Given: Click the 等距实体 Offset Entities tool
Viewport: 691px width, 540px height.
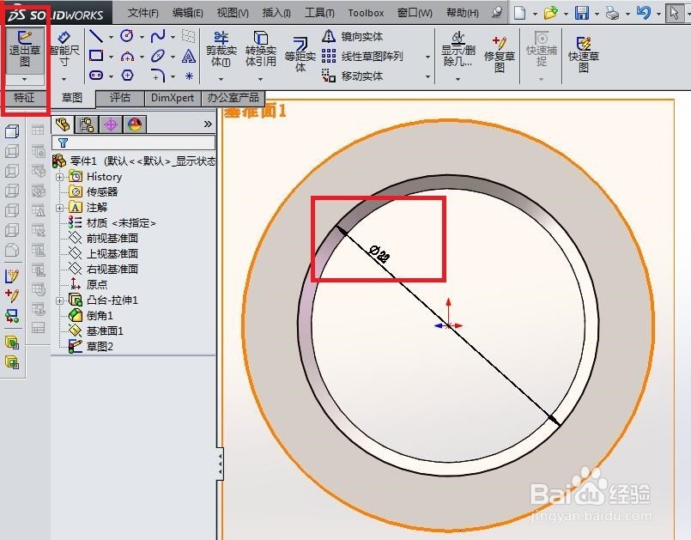Looking at the screenshot, I should coord(300,55).
